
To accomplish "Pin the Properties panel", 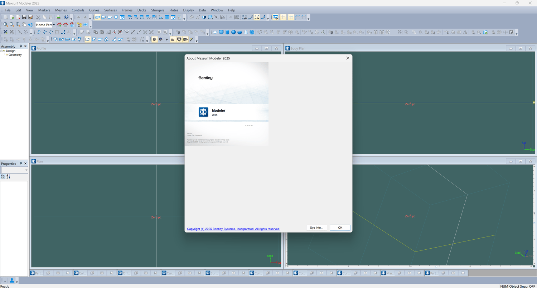I will point(21,163).
